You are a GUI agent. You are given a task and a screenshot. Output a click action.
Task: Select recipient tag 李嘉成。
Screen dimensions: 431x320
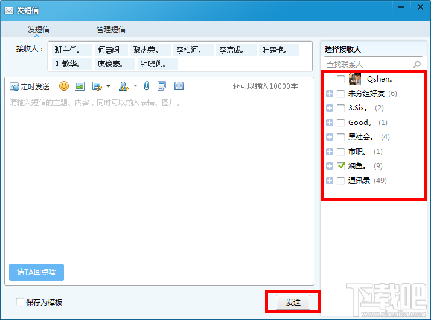(236, 50)
